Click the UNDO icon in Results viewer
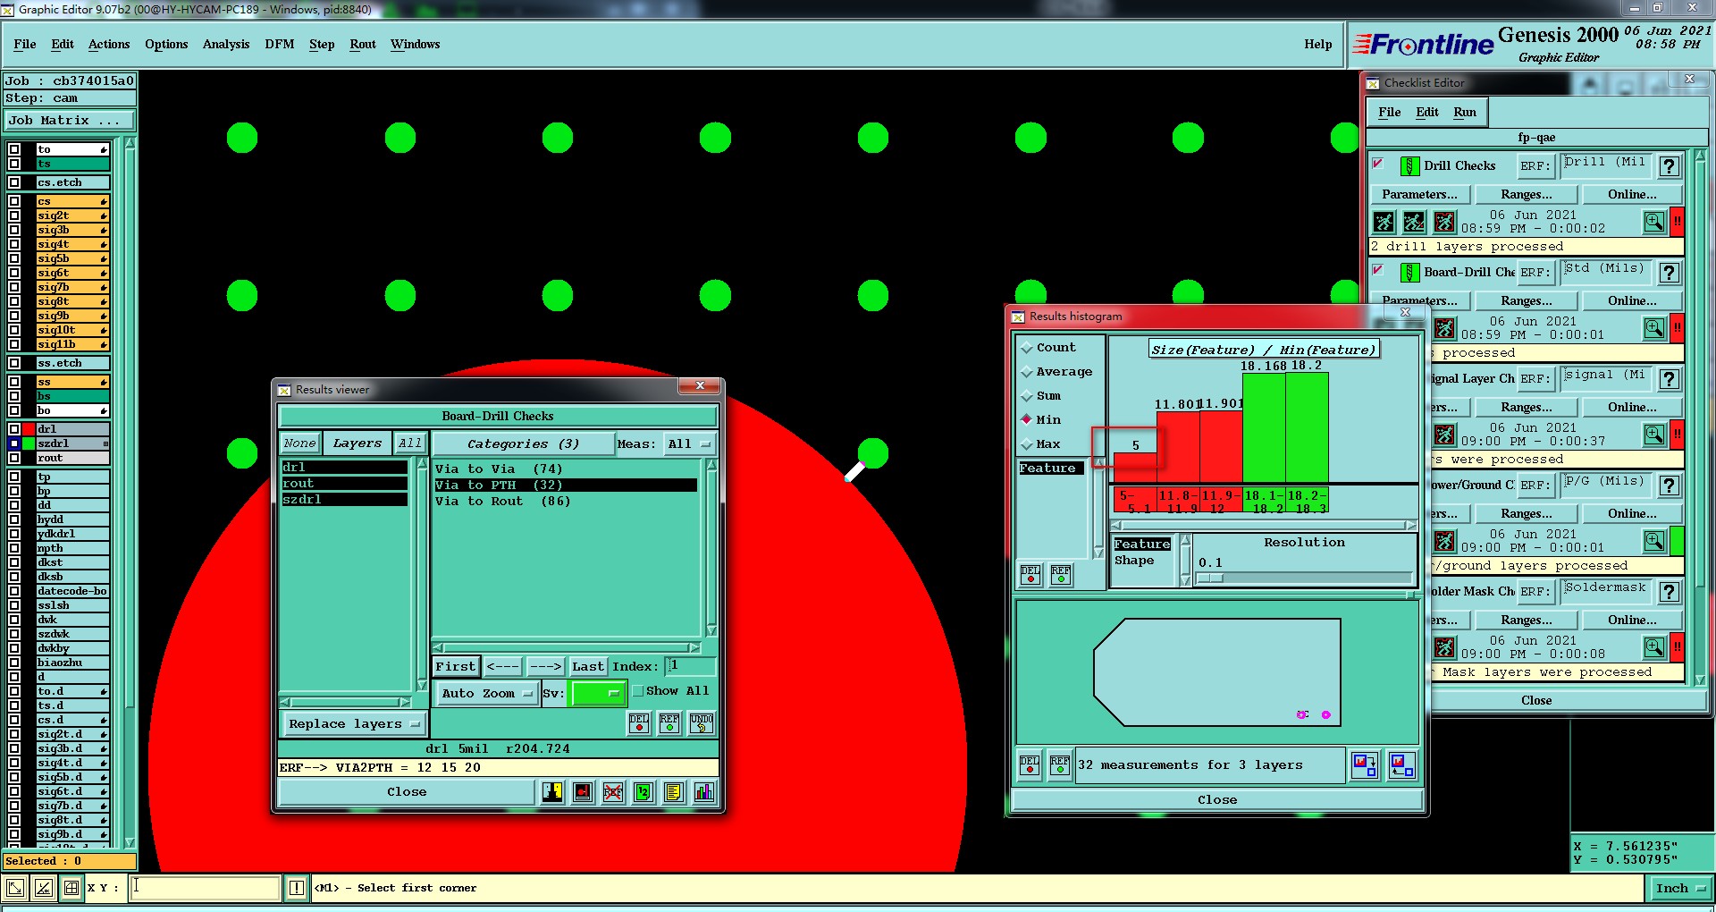1716x912 pixels. 702,723
